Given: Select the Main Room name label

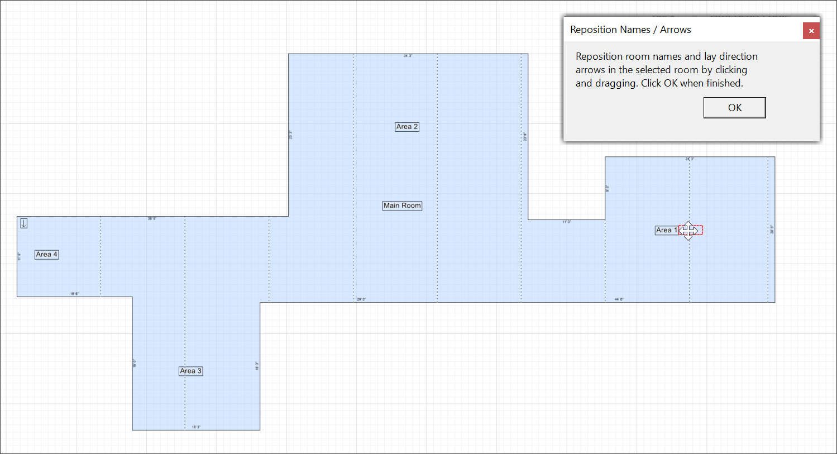Looking at the screenshot, I should pos(402,206).
